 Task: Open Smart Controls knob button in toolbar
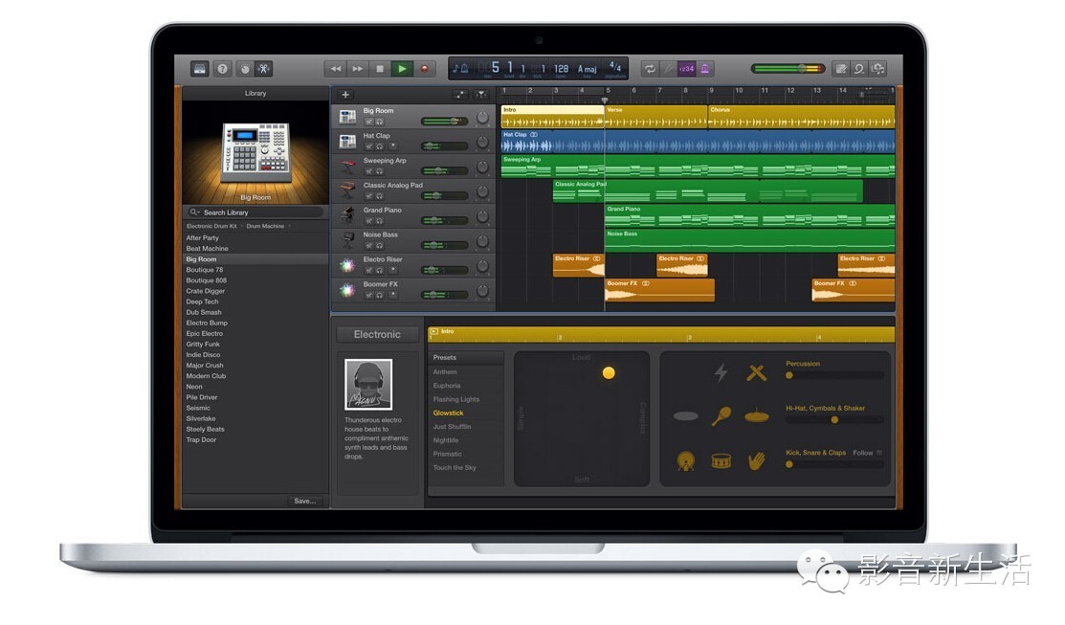(x=245, y=69)
